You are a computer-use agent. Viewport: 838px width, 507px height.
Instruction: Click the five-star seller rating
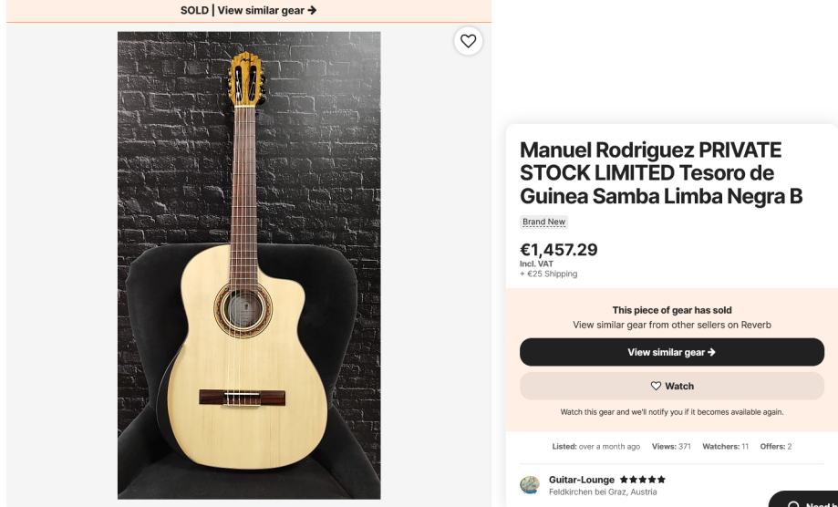tap(642, 480)
